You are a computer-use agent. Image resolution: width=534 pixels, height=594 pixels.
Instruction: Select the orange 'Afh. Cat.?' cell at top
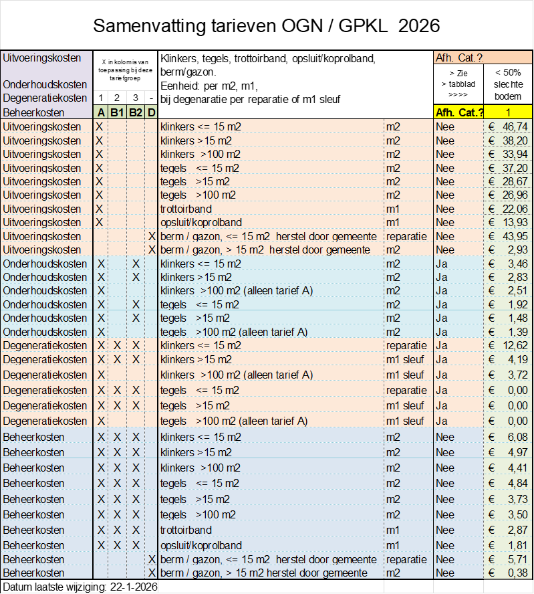pos(482,58)
